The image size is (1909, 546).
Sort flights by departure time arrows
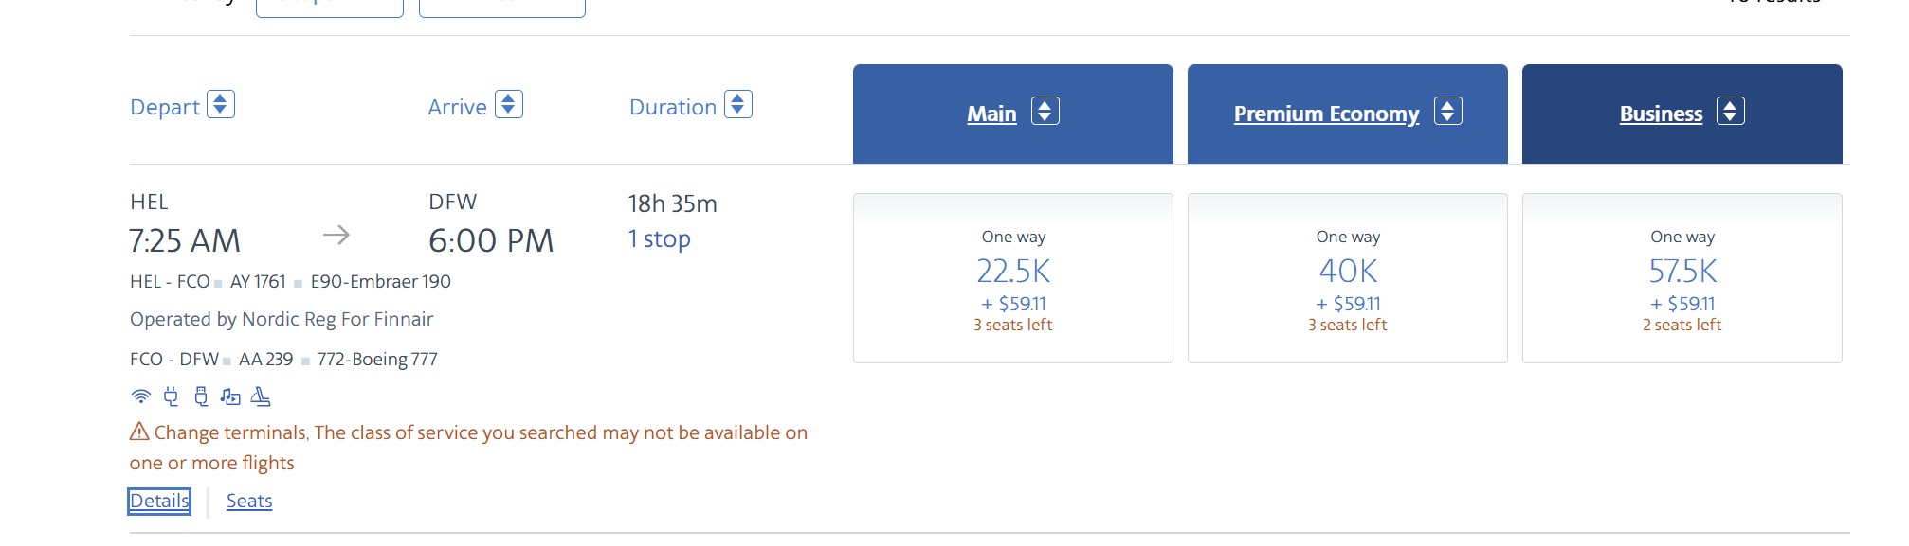tap(221, 104)
